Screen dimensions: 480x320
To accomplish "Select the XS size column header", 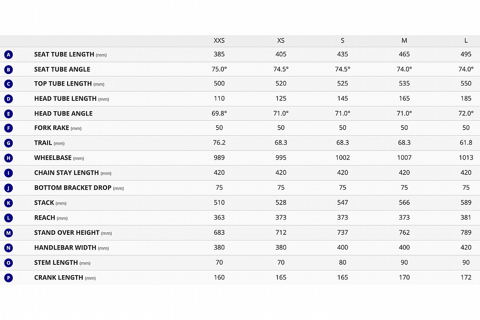I will (x=281, y=40).
